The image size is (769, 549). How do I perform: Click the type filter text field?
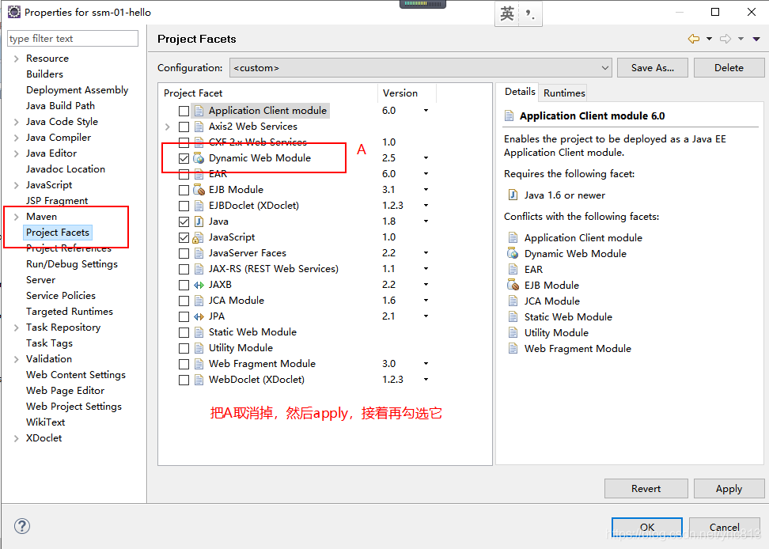coord(73,39)
